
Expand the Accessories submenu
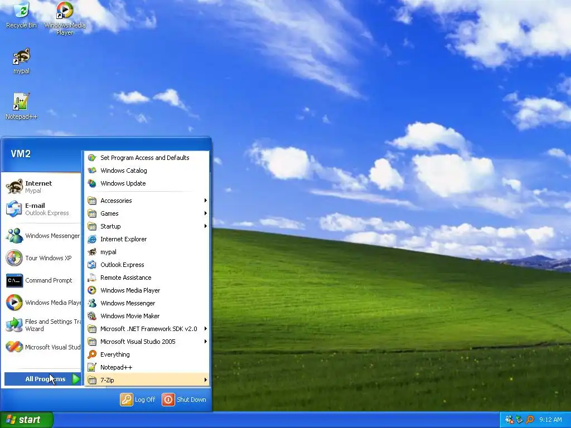pyautogui.click(x=147, y=201)
